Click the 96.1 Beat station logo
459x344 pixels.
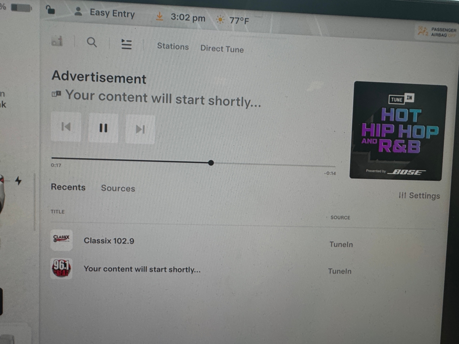61,268
